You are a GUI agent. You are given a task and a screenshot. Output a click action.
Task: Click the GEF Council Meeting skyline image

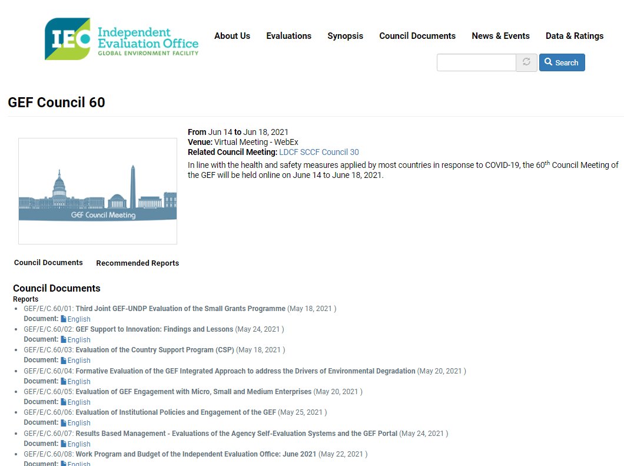98,191
